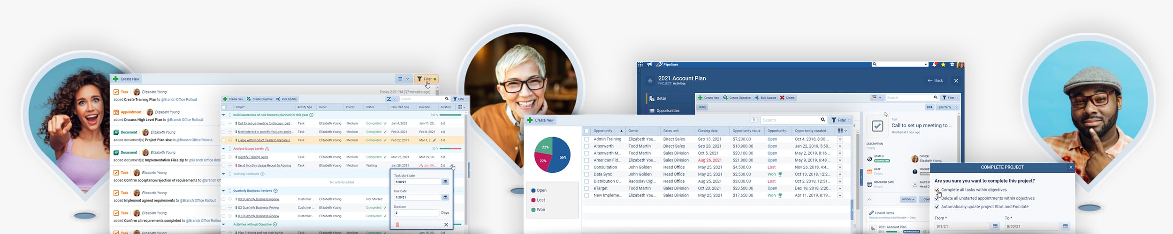Tick checkbox for 'Note interest in specific features' row

[223, 132]
